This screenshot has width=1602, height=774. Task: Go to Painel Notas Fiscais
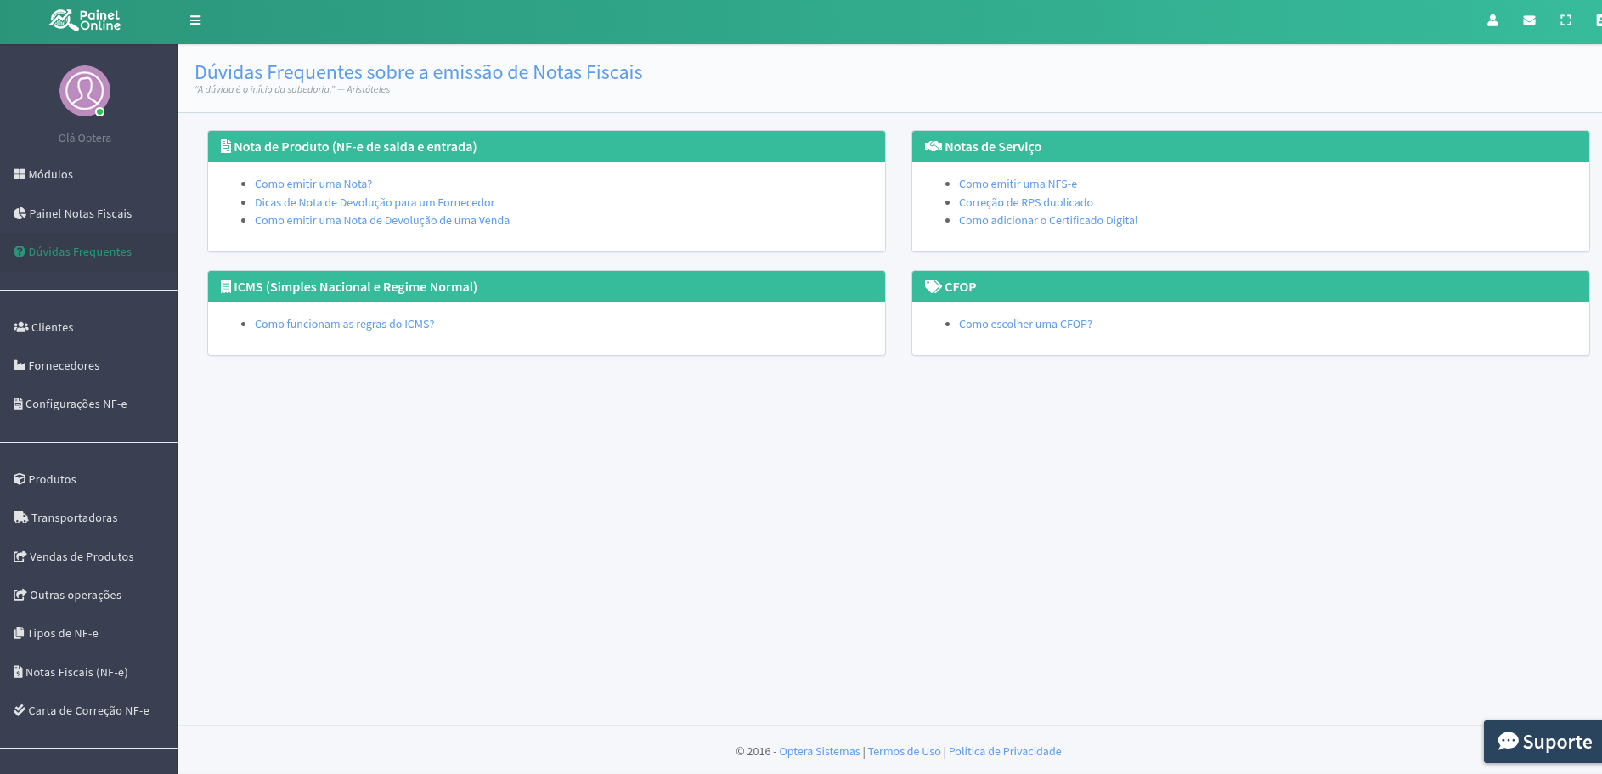click(80, 214)
